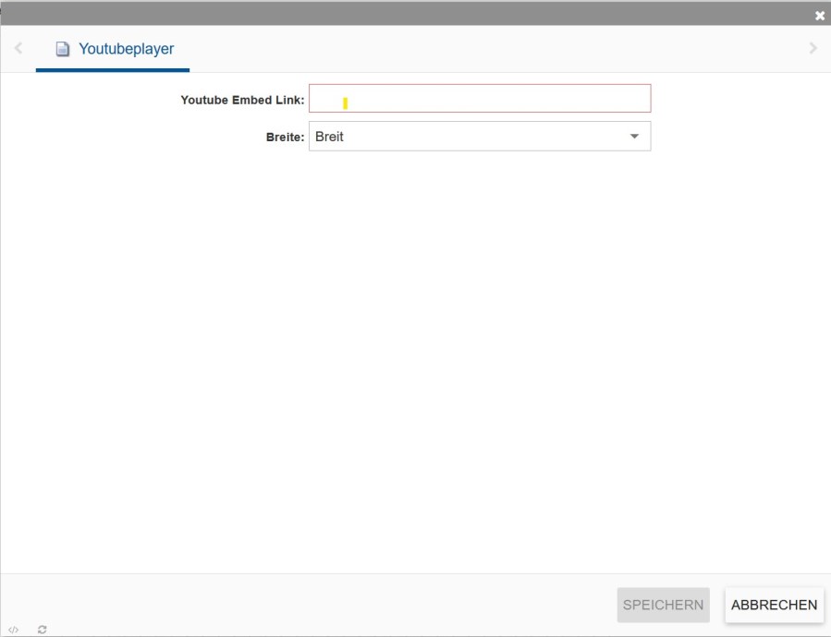Go forward using the right chevron icon
Image resolution: width=831 pixels, height=637 pixels.
814,47
